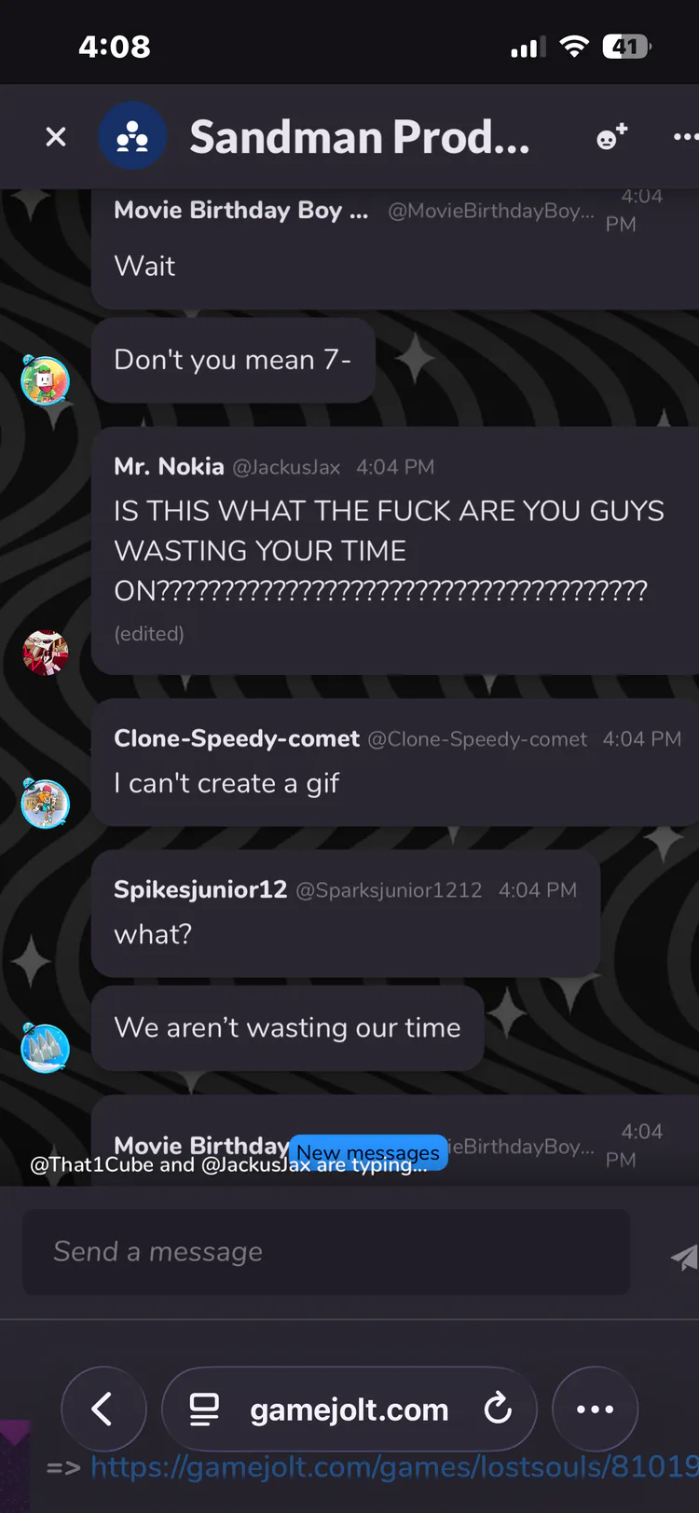Screen dimensions: 699x1513
Task: Tap the send message paper plane icon
Action: click(x=685, y=1257)
